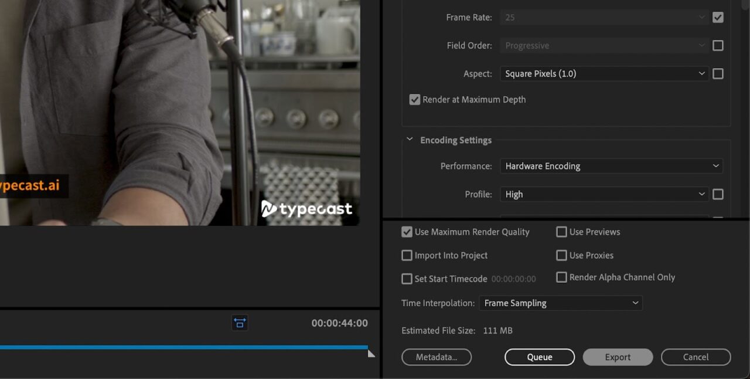Screen dimensions: 750x379
Task: Click the fit/crop icon above the timeline
Action: pyautogui.click(x=240, y=323)
